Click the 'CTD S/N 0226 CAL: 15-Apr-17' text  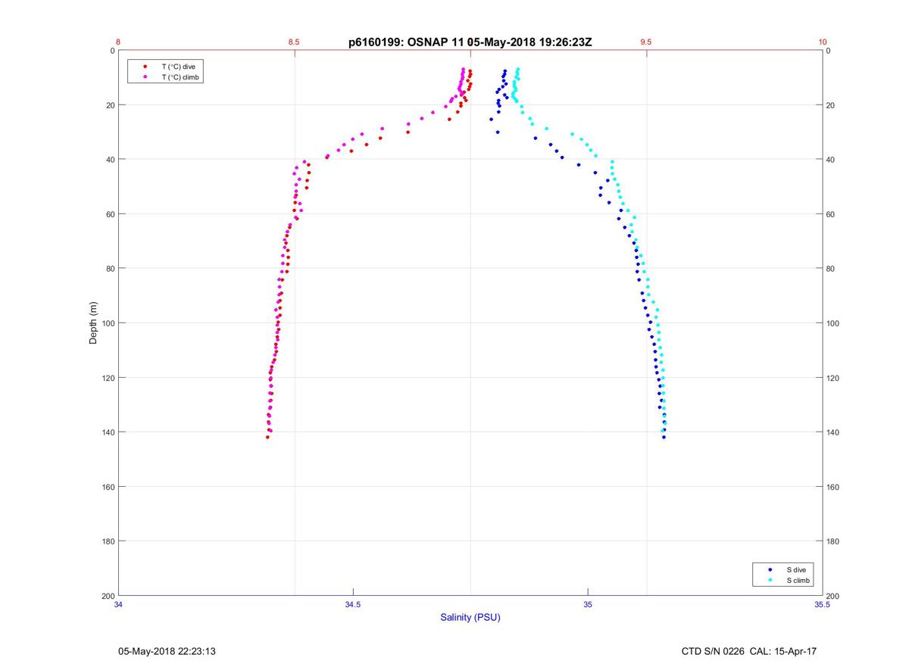coord(748,651)
